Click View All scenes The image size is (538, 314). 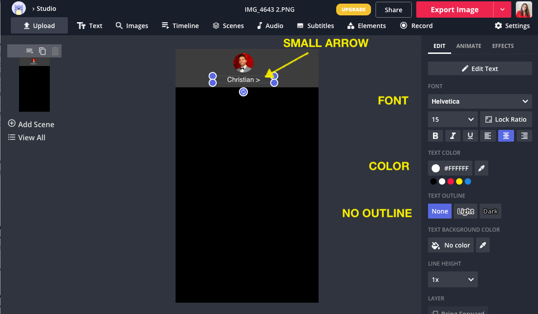click(27, 137)
